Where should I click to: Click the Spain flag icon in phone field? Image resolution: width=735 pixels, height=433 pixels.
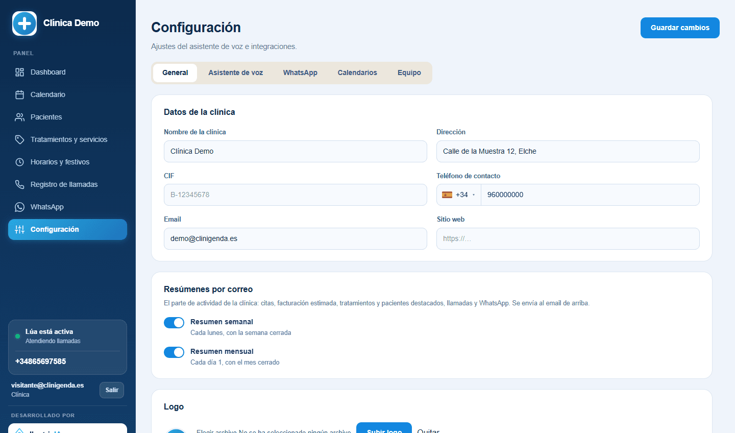click(x=447, y=195)
